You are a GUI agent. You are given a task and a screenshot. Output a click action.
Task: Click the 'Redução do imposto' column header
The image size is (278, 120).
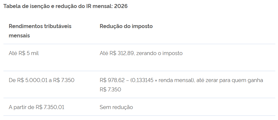click(126, 26)
